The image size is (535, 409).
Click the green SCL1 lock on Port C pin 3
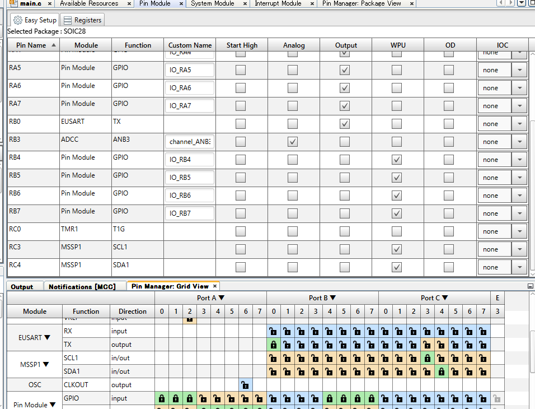pyautogui.click(x=428, y=358)
